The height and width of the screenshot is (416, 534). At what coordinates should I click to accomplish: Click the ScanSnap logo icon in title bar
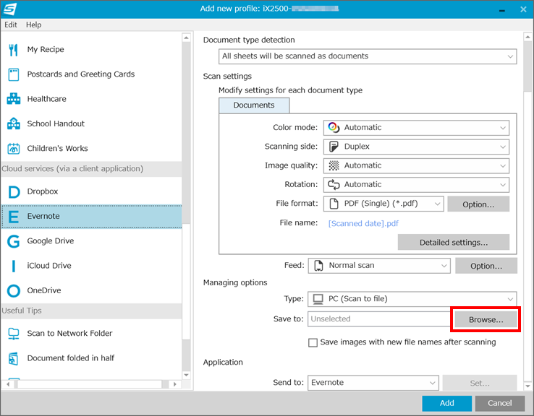[x=9, y=9]
